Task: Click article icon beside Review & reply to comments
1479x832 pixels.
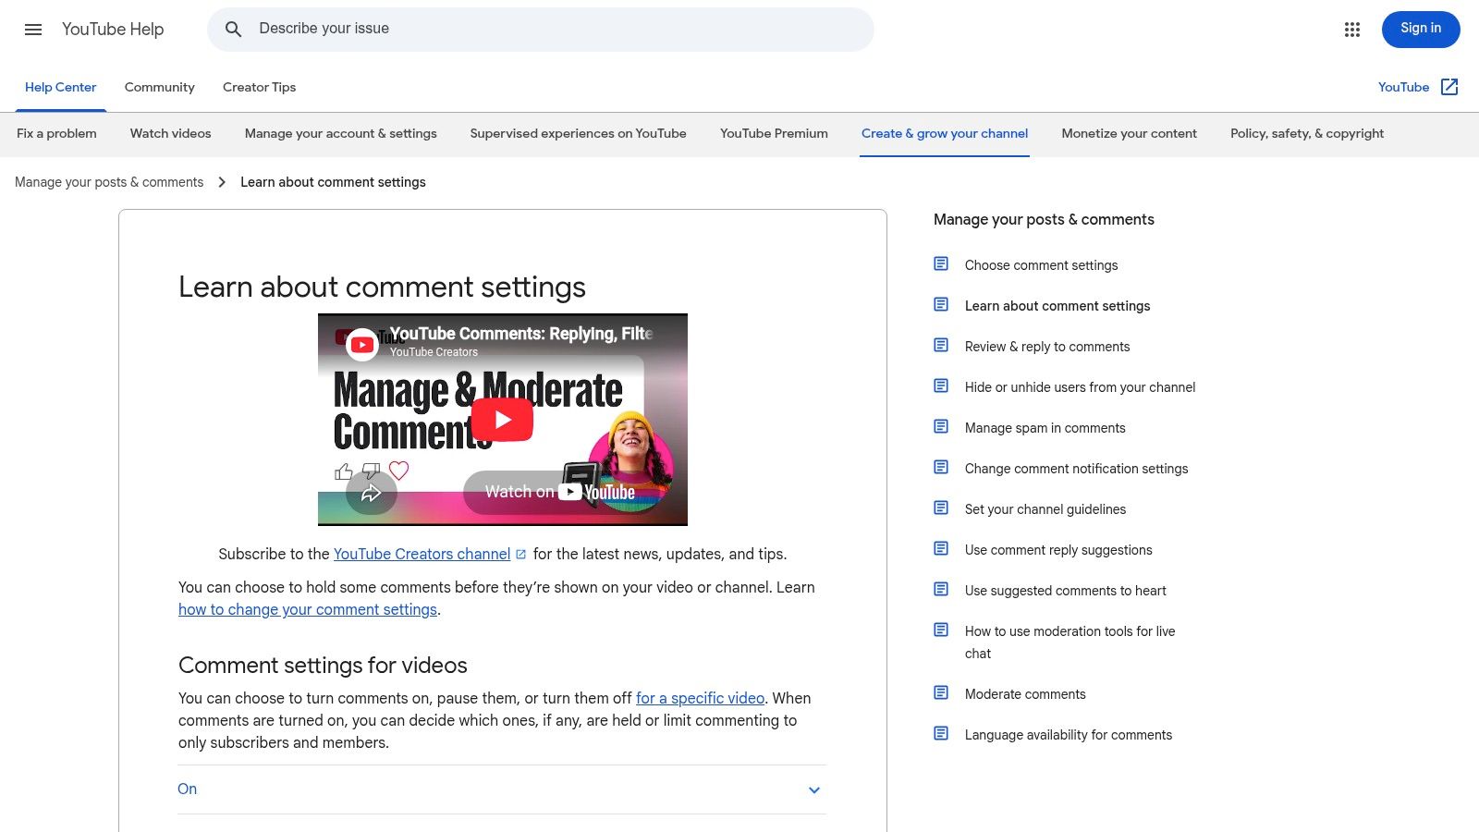Action: [941, 346]
